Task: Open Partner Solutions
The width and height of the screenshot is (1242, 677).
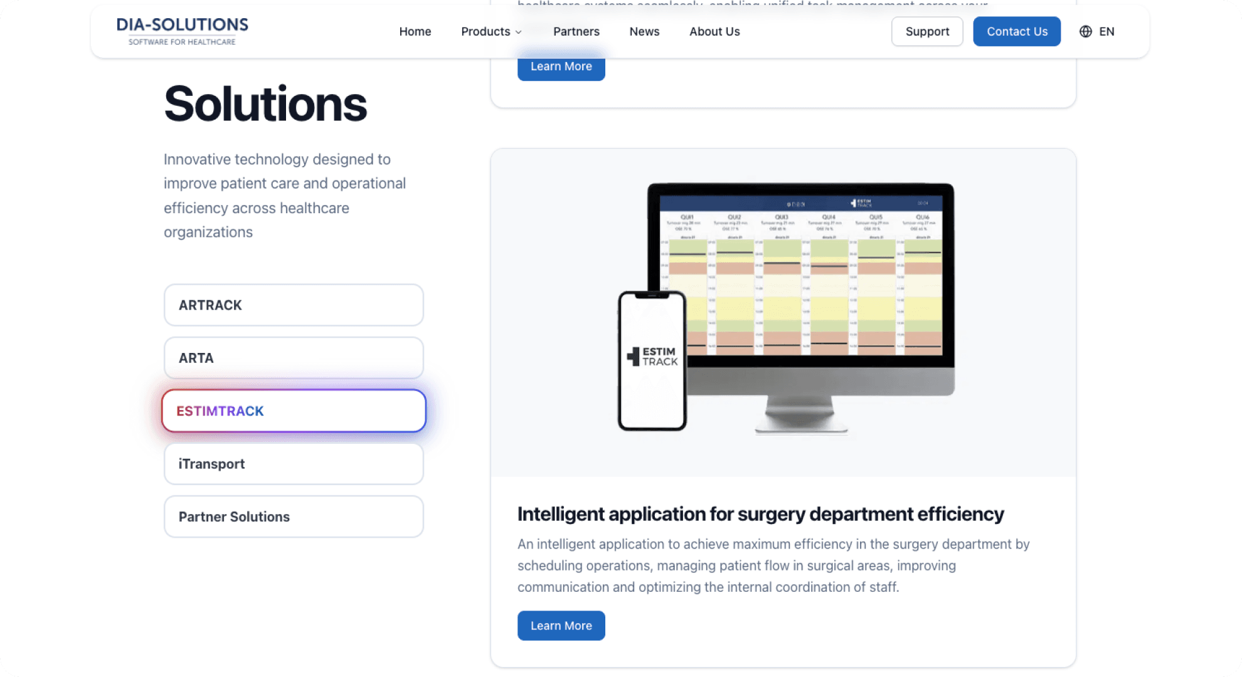Action: pos(293,517)
